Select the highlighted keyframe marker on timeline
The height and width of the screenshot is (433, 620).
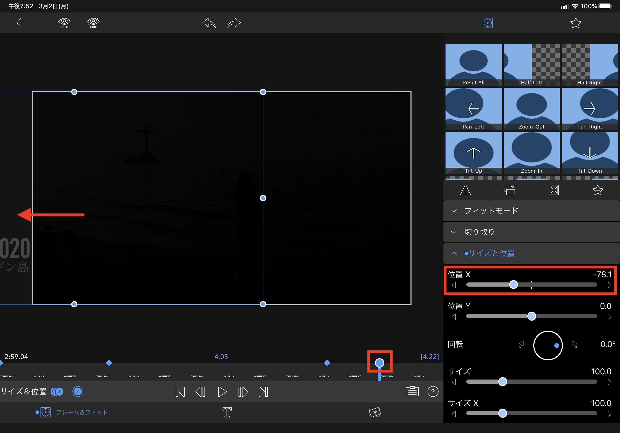(379, 363)
